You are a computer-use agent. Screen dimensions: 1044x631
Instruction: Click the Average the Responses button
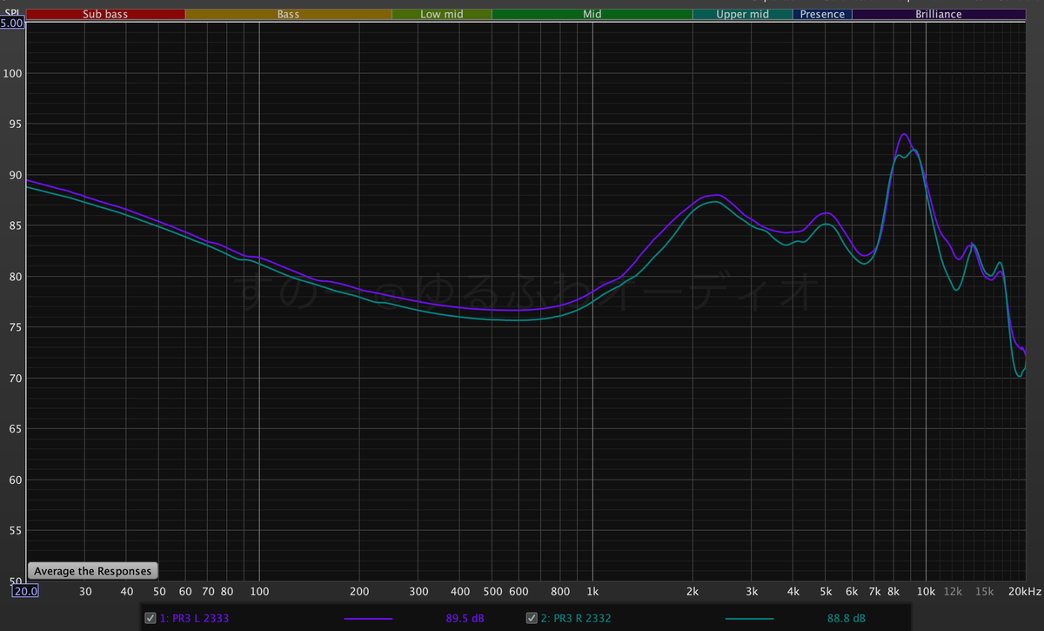click(93, 571)
